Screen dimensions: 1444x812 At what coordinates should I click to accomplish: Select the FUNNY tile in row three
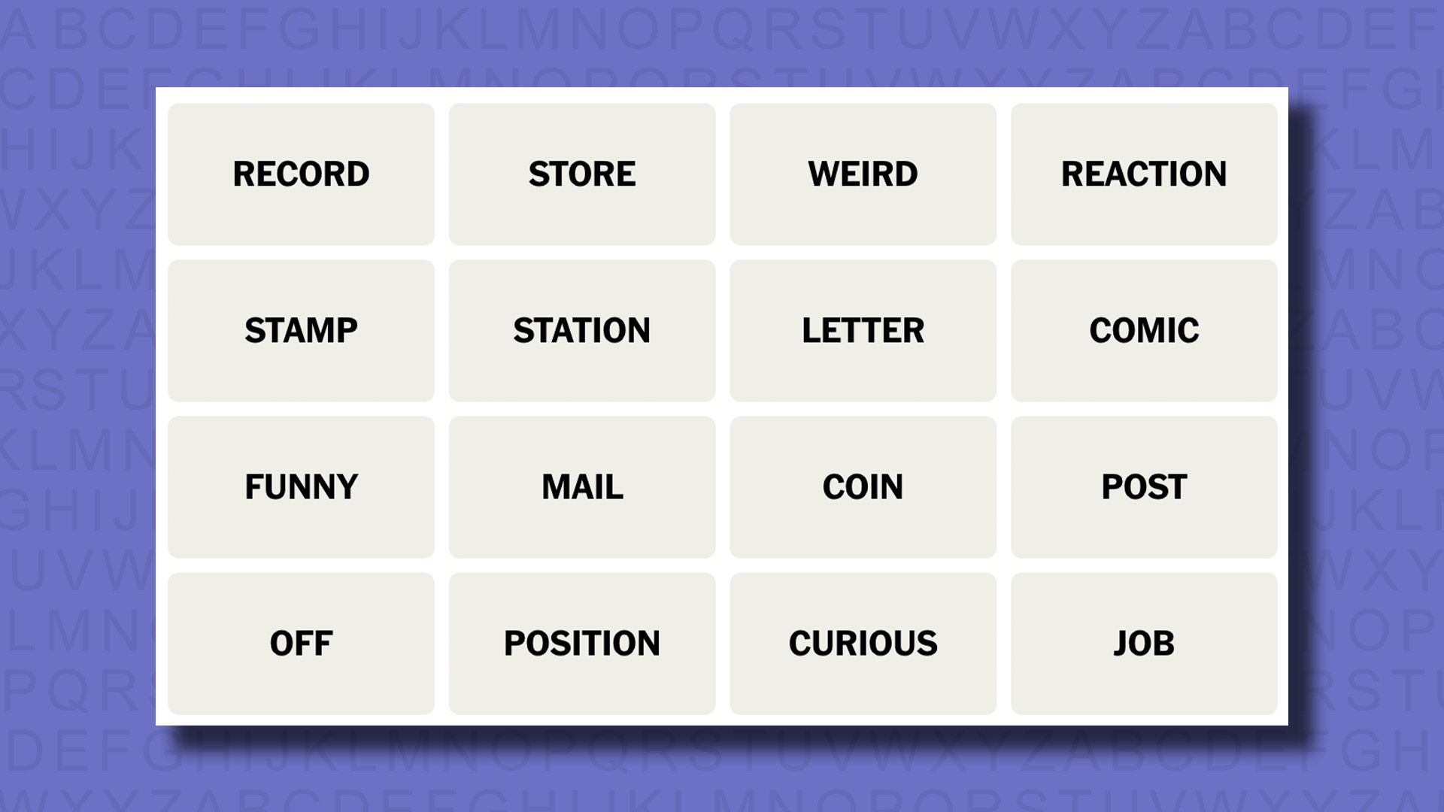point(301,486)
